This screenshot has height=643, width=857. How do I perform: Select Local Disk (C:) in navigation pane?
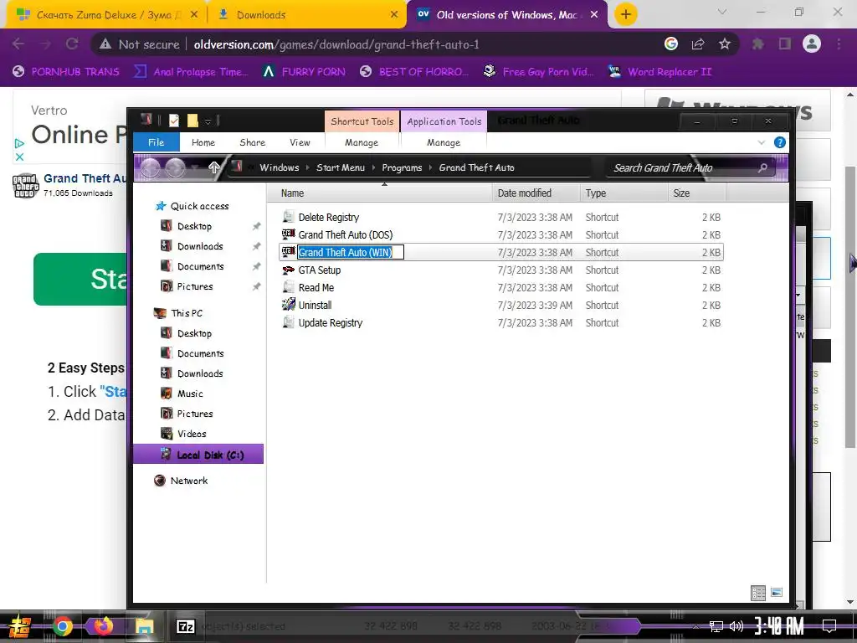198,455
